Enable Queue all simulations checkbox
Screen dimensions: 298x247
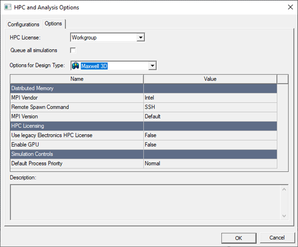tap(73, 50)
